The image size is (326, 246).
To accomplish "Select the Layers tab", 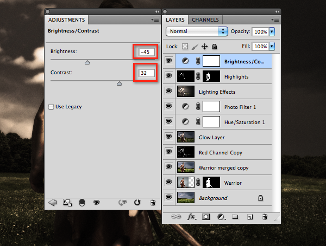I will pyautogui.click(x=175, y=20).
